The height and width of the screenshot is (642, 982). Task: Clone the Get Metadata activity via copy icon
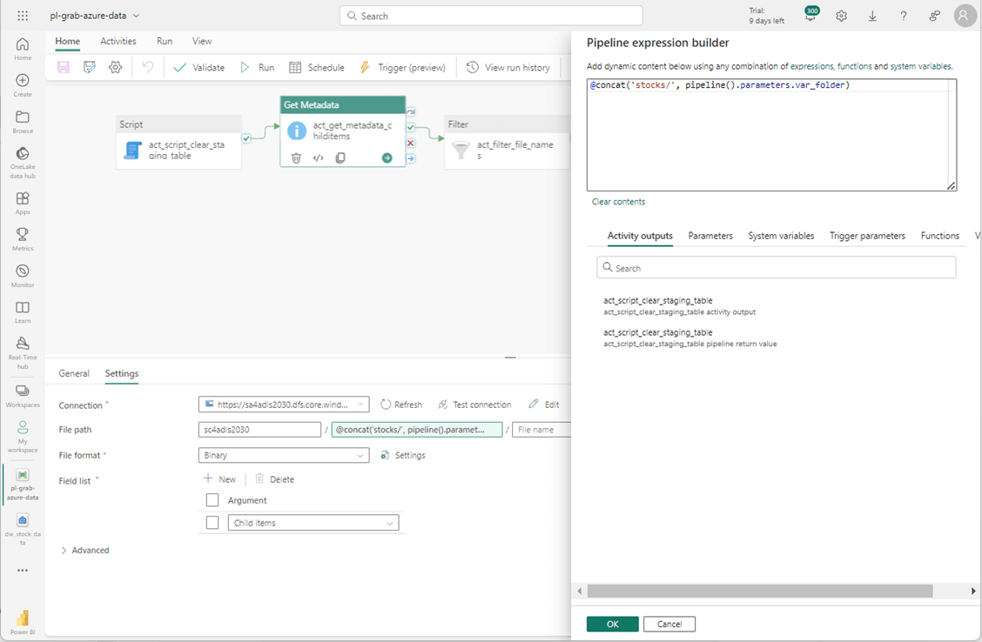pyautogui.click(x=340, y=158)
